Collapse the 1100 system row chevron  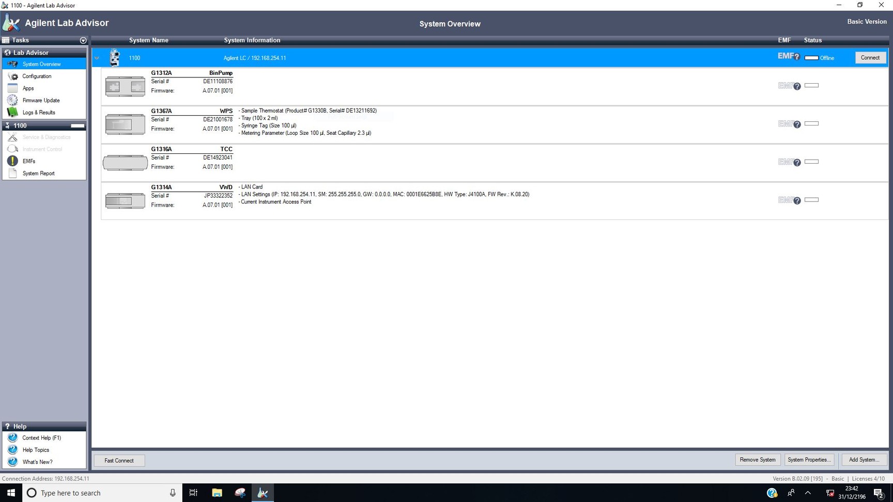97,58
